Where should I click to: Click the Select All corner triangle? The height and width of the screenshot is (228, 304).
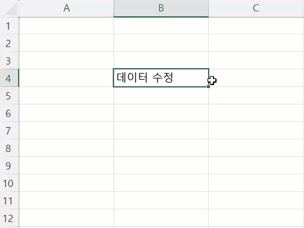[x=11, y=10]
